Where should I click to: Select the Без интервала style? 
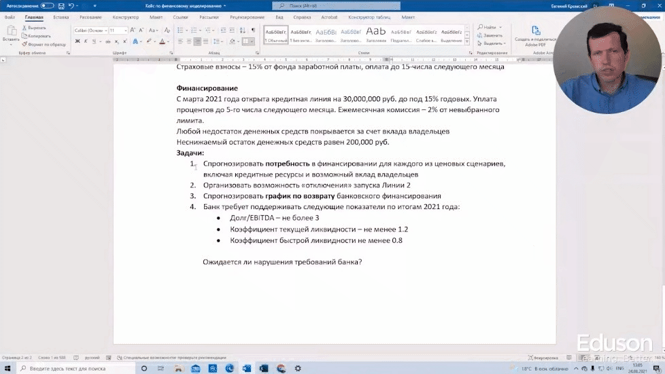click(x=301, y=35)
